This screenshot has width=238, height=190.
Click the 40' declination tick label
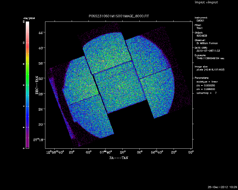tap(41, 48)
